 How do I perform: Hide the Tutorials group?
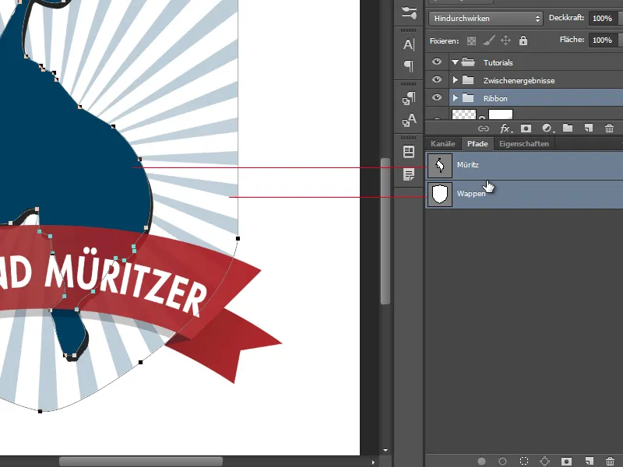tap(437, 61)
